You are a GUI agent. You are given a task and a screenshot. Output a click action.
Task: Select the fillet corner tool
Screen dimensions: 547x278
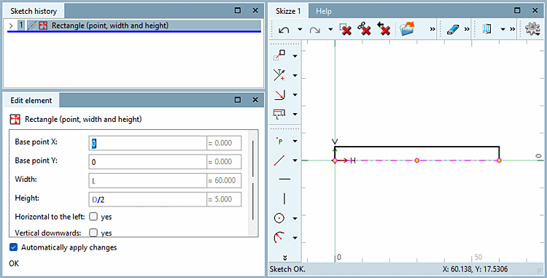tap(279, 95)
